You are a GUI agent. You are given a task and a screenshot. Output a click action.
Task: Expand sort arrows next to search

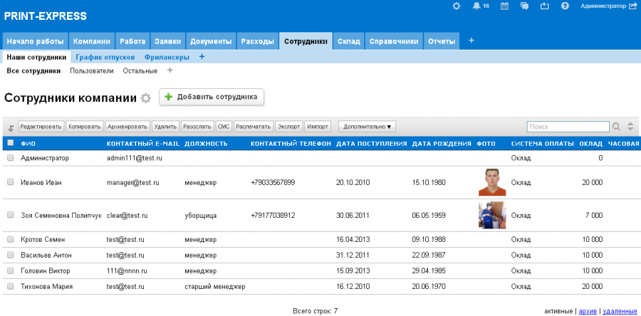click(x=630, y=127)
